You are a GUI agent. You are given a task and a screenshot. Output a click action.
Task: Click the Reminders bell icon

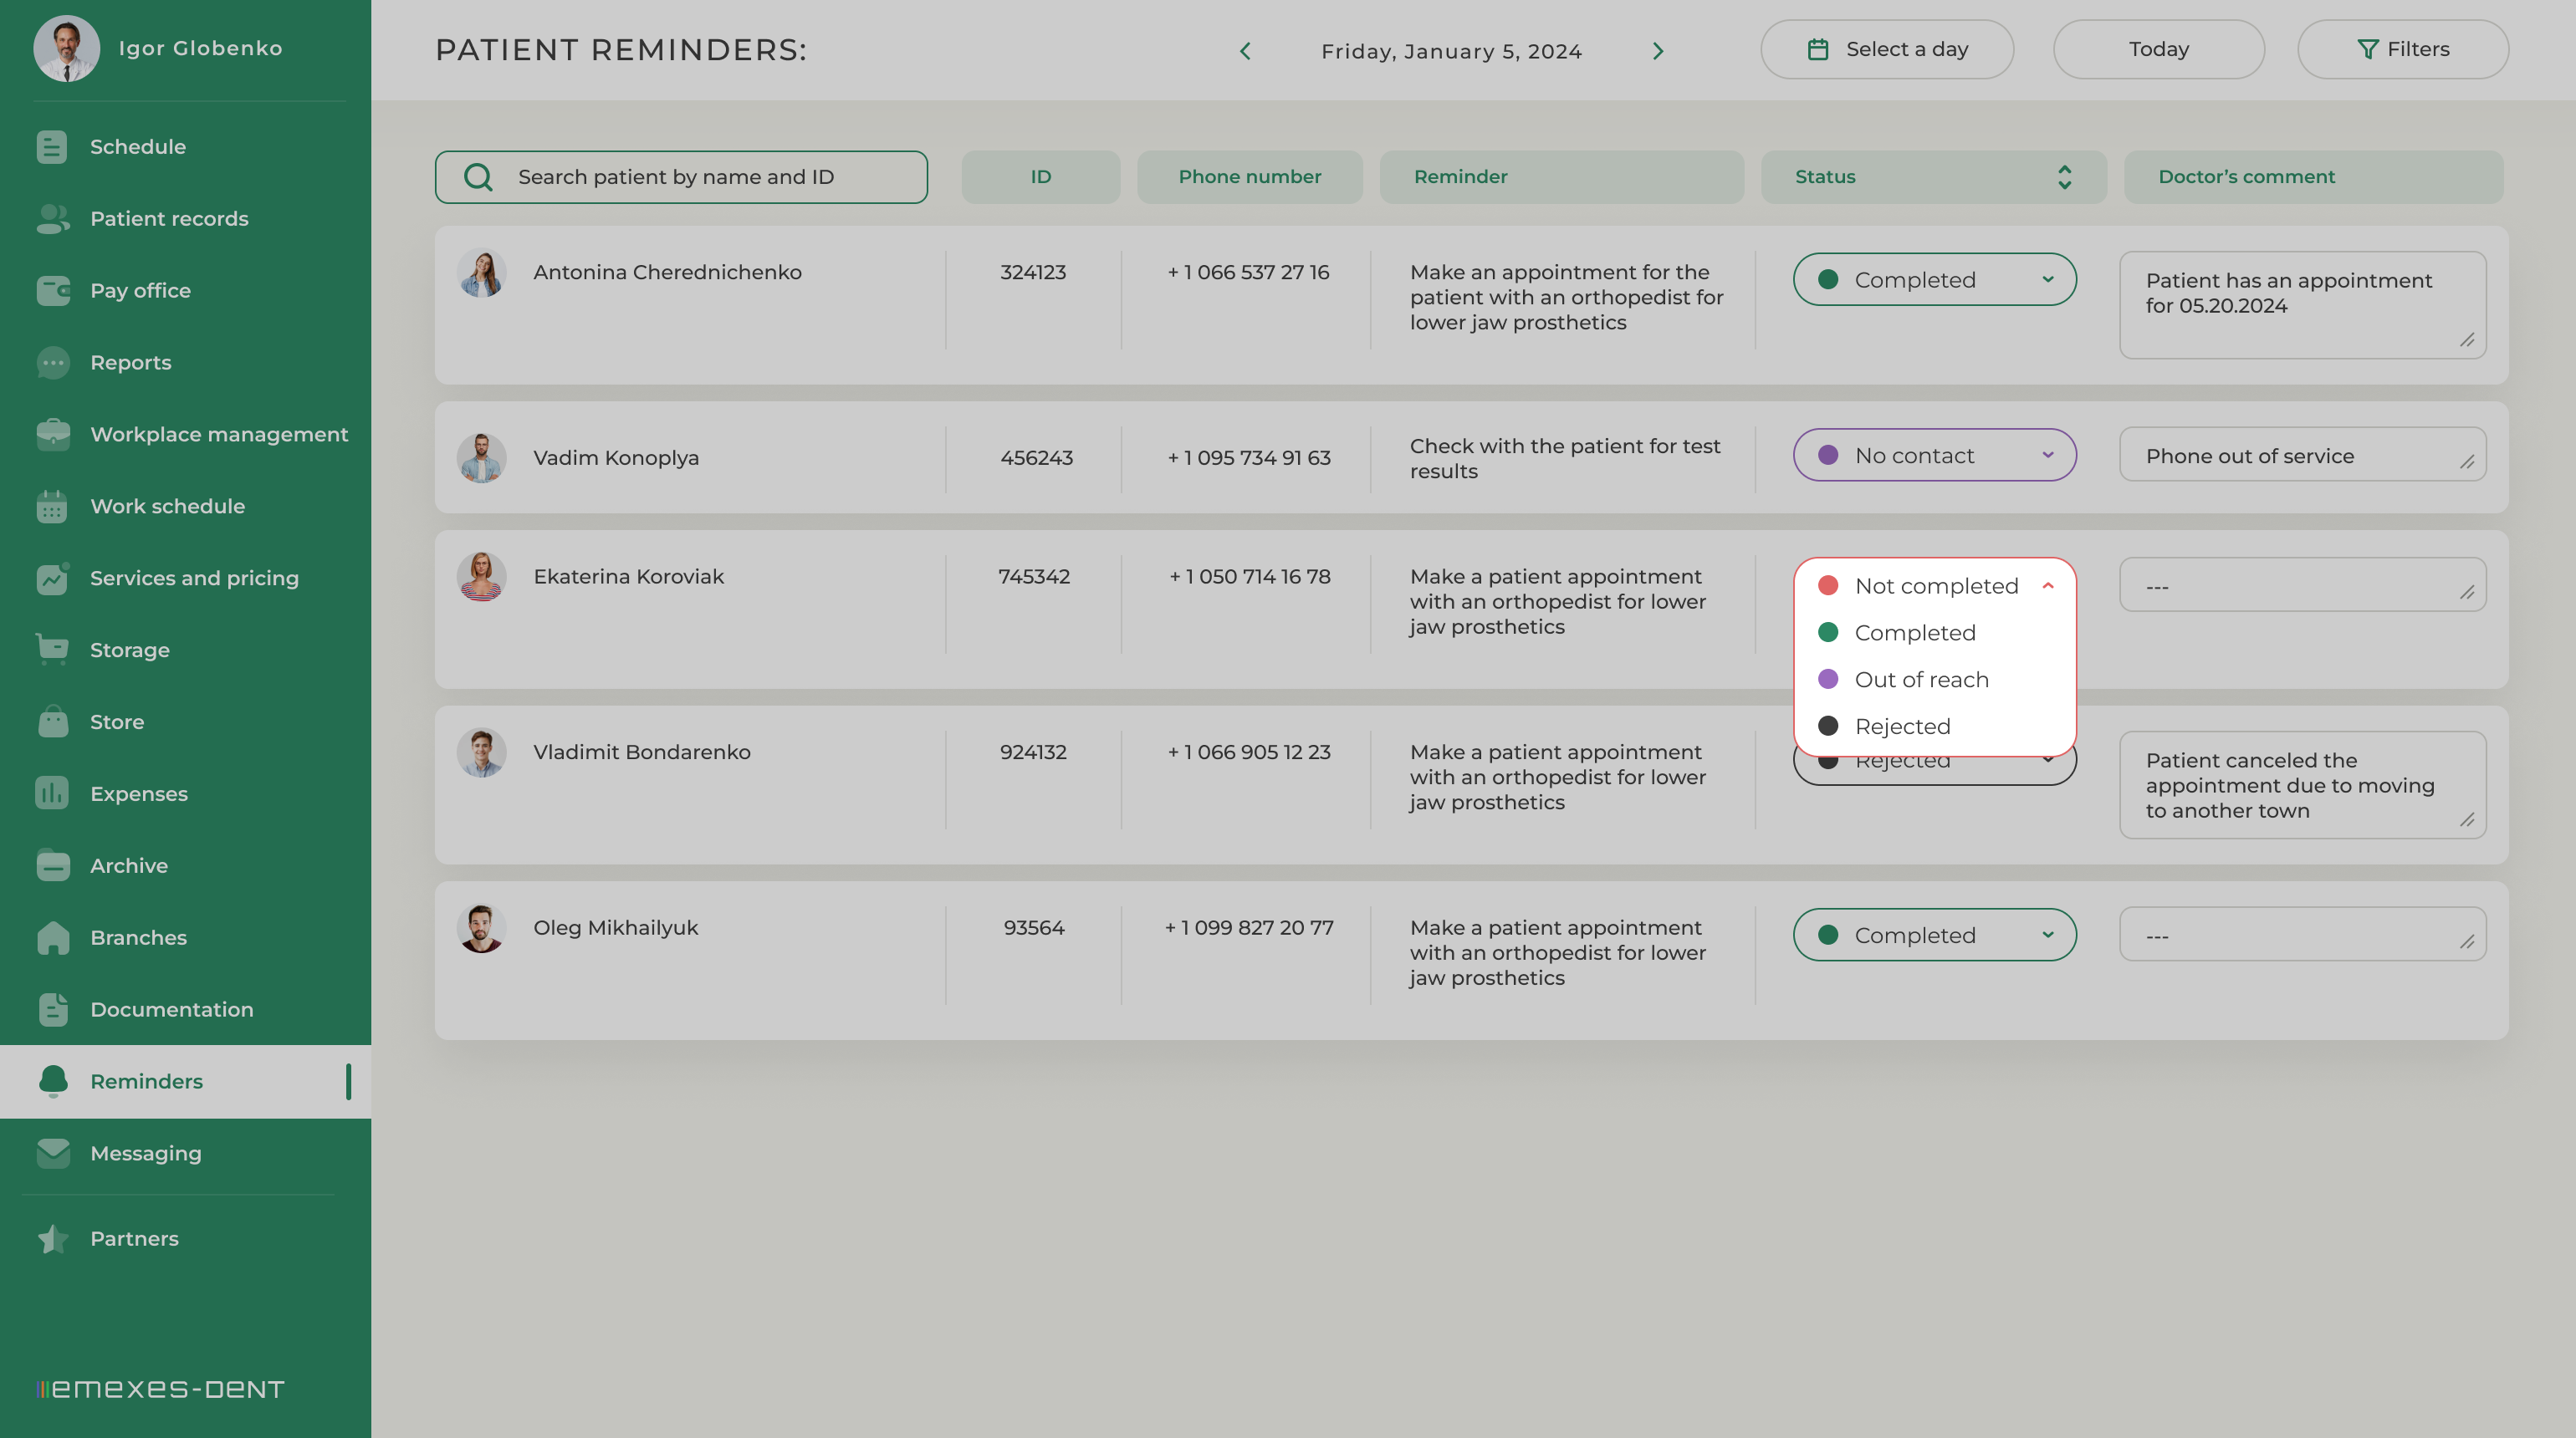[53, 1081]
